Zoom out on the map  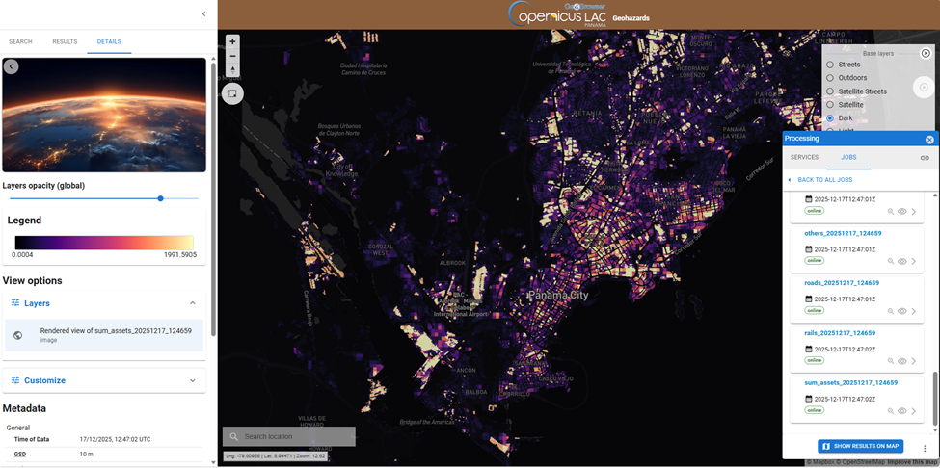pyautogui.click(x=232, y=56)
